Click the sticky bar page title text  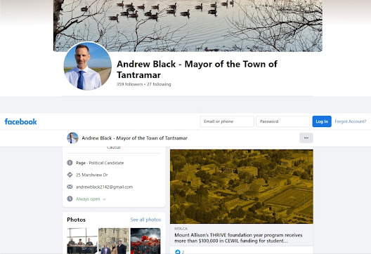click(134, 138)
